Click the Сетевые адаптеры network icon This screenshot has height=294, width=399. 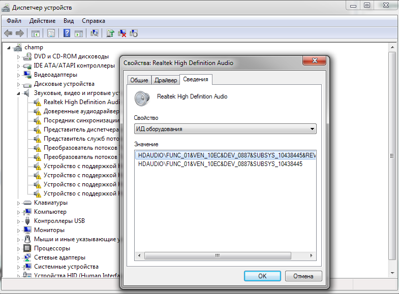pyautogui.click(x=27, y=257)
